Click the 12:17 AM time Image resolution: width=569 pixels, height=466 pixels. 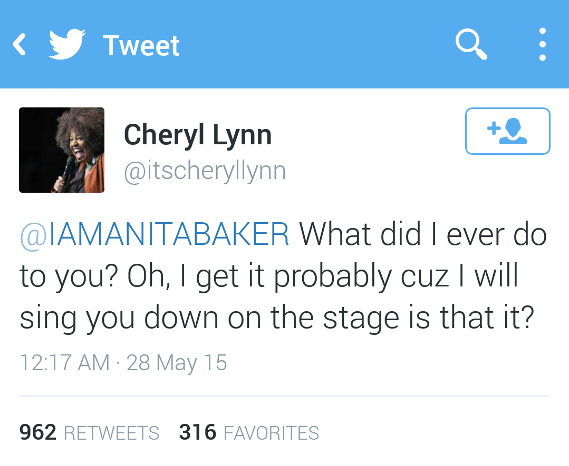[x=64, y=363]
